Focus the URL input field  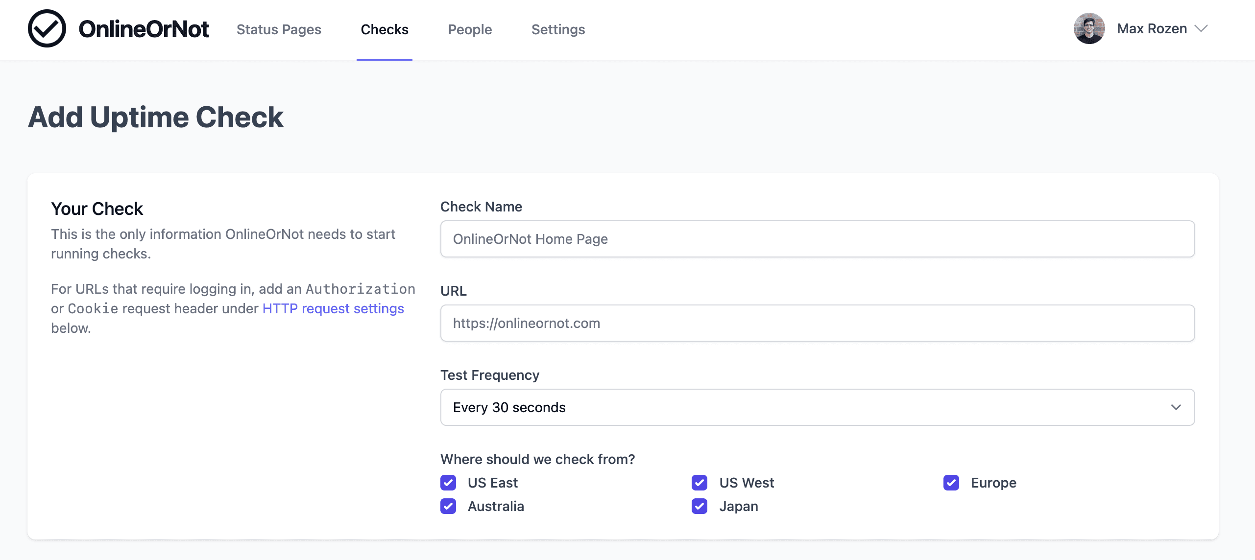coord(817,323)
